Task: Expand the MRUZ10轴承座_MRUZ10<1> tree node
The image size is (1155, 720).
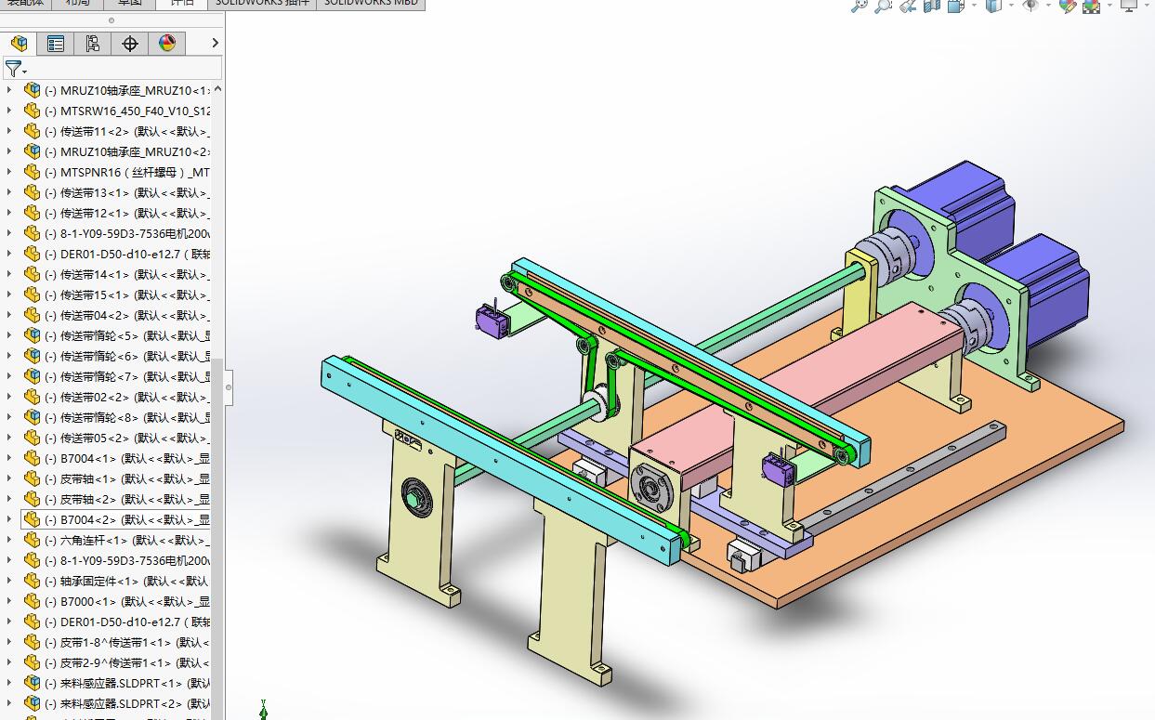Action: 9,90
